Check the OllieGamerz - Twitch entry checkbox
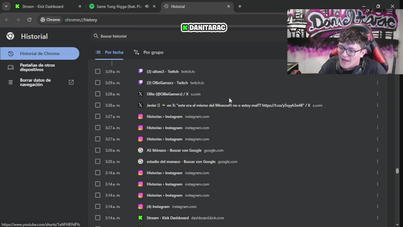Image resolution: width=403 pixels, height=227 pixels. pyautogui.click(x=98, y=83)
